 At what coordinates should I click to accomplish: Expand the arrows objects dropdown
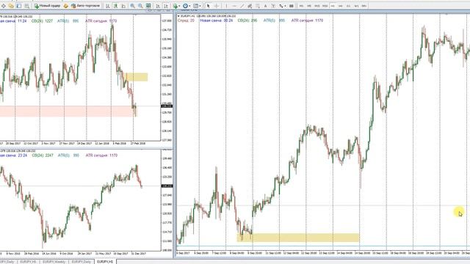point(286,6)
